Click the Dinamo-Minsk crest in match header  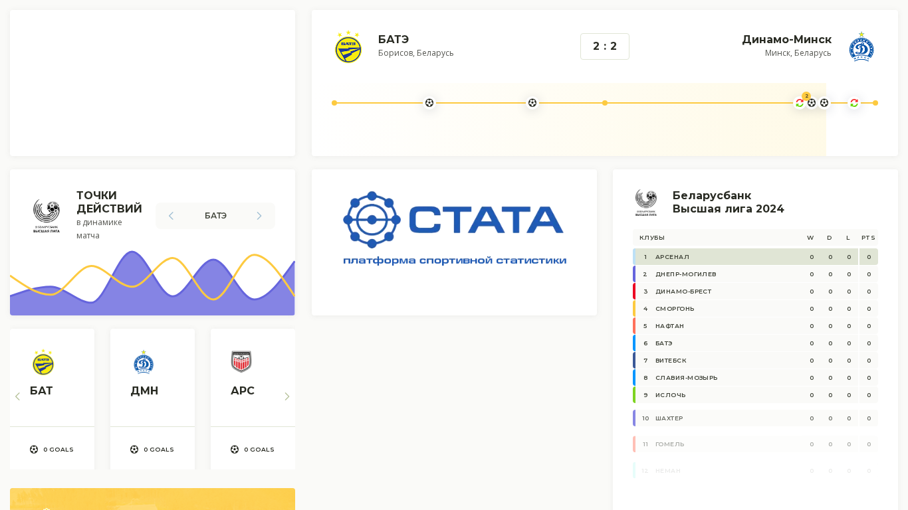[861, 47]
